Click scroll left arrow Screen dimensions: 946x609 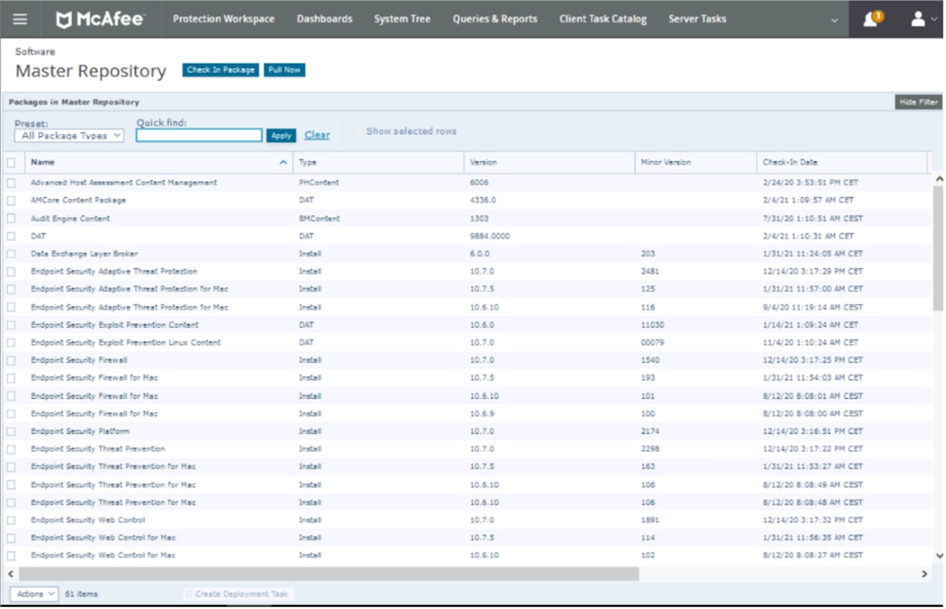pos(11,574)
